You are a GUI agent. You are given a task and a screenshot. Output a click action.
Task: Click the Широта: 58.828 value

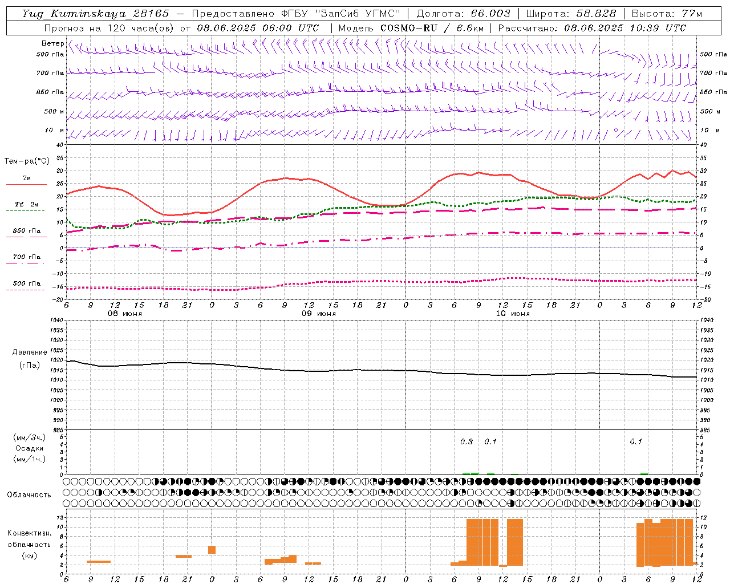571,14
